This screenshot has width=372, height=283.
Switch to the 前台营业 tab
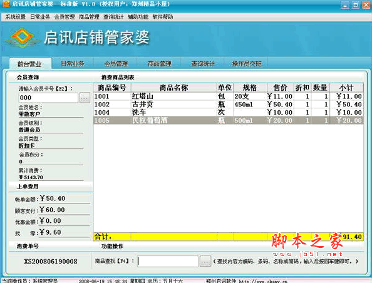[x=30, y=64]
